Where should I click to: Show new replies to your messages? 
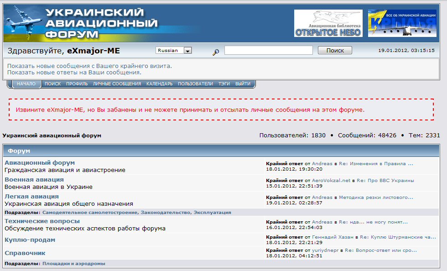coord(74,72)
